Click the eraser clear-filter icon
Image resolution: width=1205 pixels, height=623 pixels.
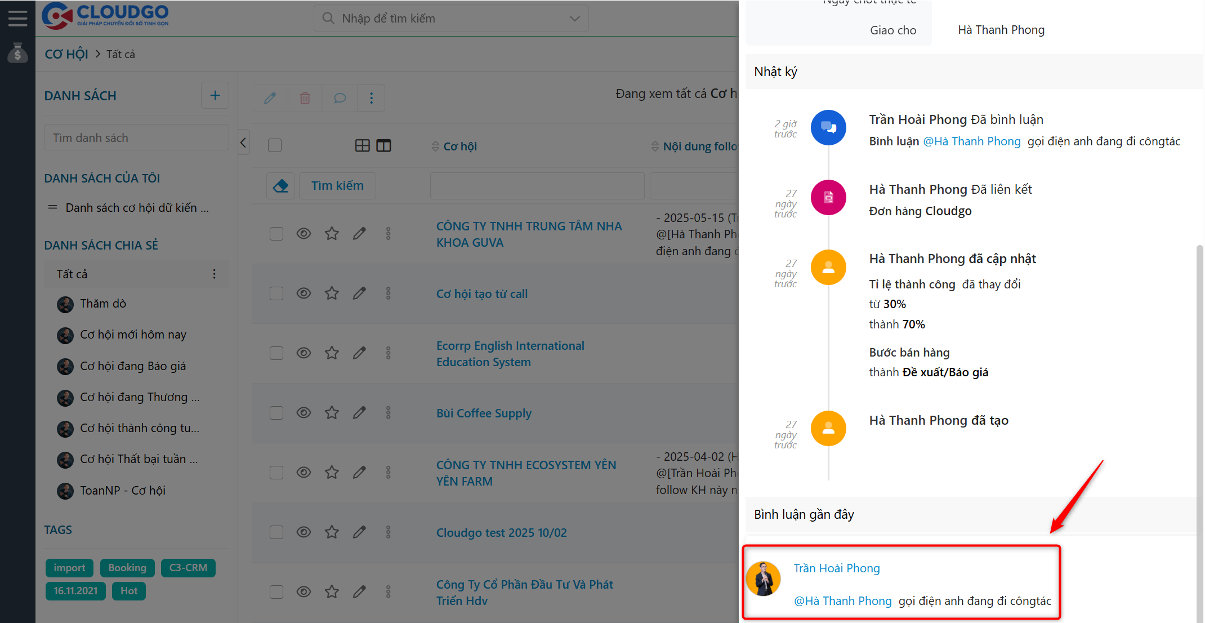coord(280,186)
